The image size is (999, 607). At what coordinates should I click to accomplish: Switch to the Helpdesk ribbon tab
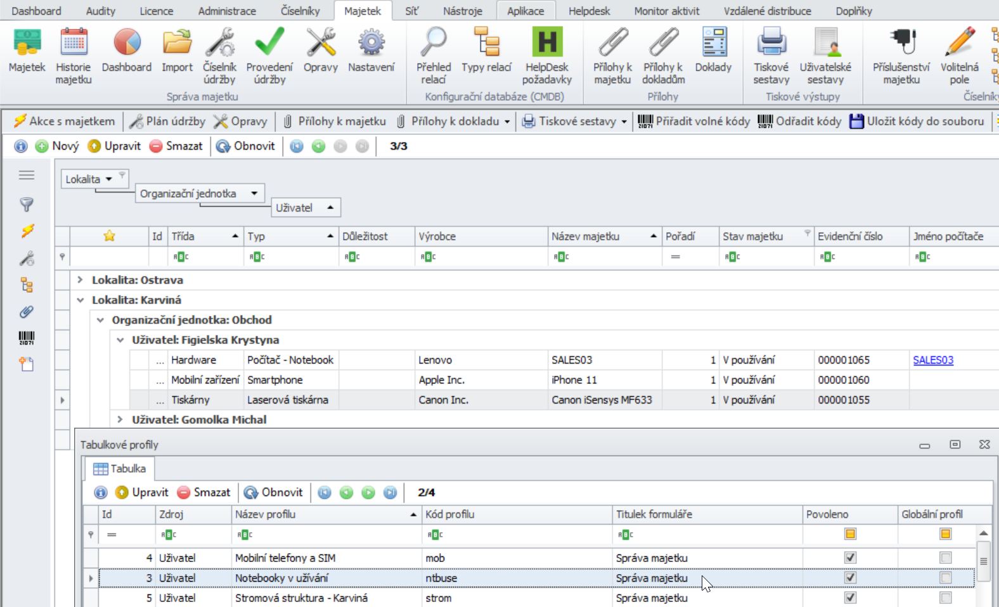pos(589,11)
